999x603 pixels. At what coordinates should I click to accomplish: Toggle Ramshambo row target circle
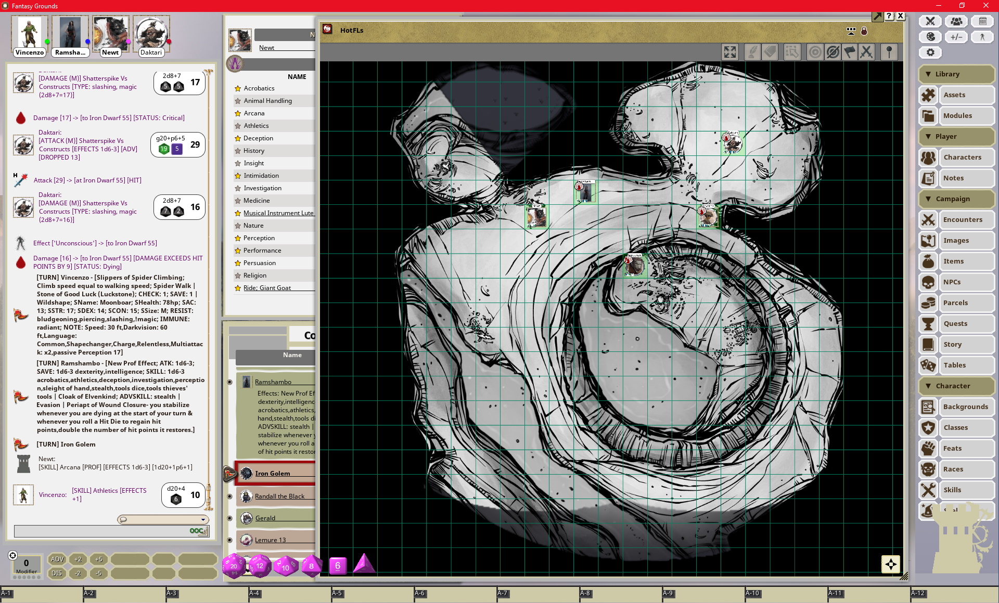[229, 382]
